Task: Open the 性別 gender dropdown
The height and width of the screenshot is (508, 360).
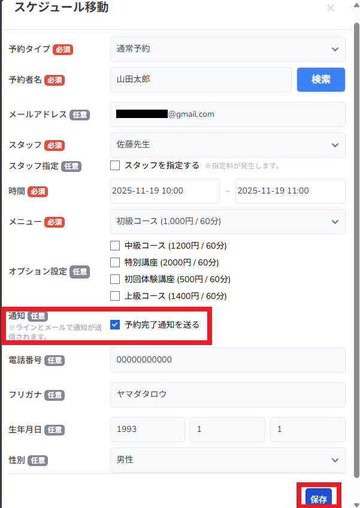Action: coord(228,460)
